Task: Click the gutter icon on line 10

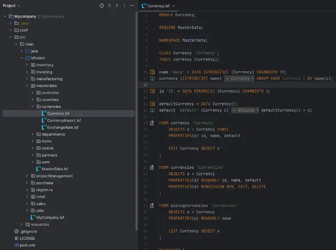Action: (x=152, y=72)
